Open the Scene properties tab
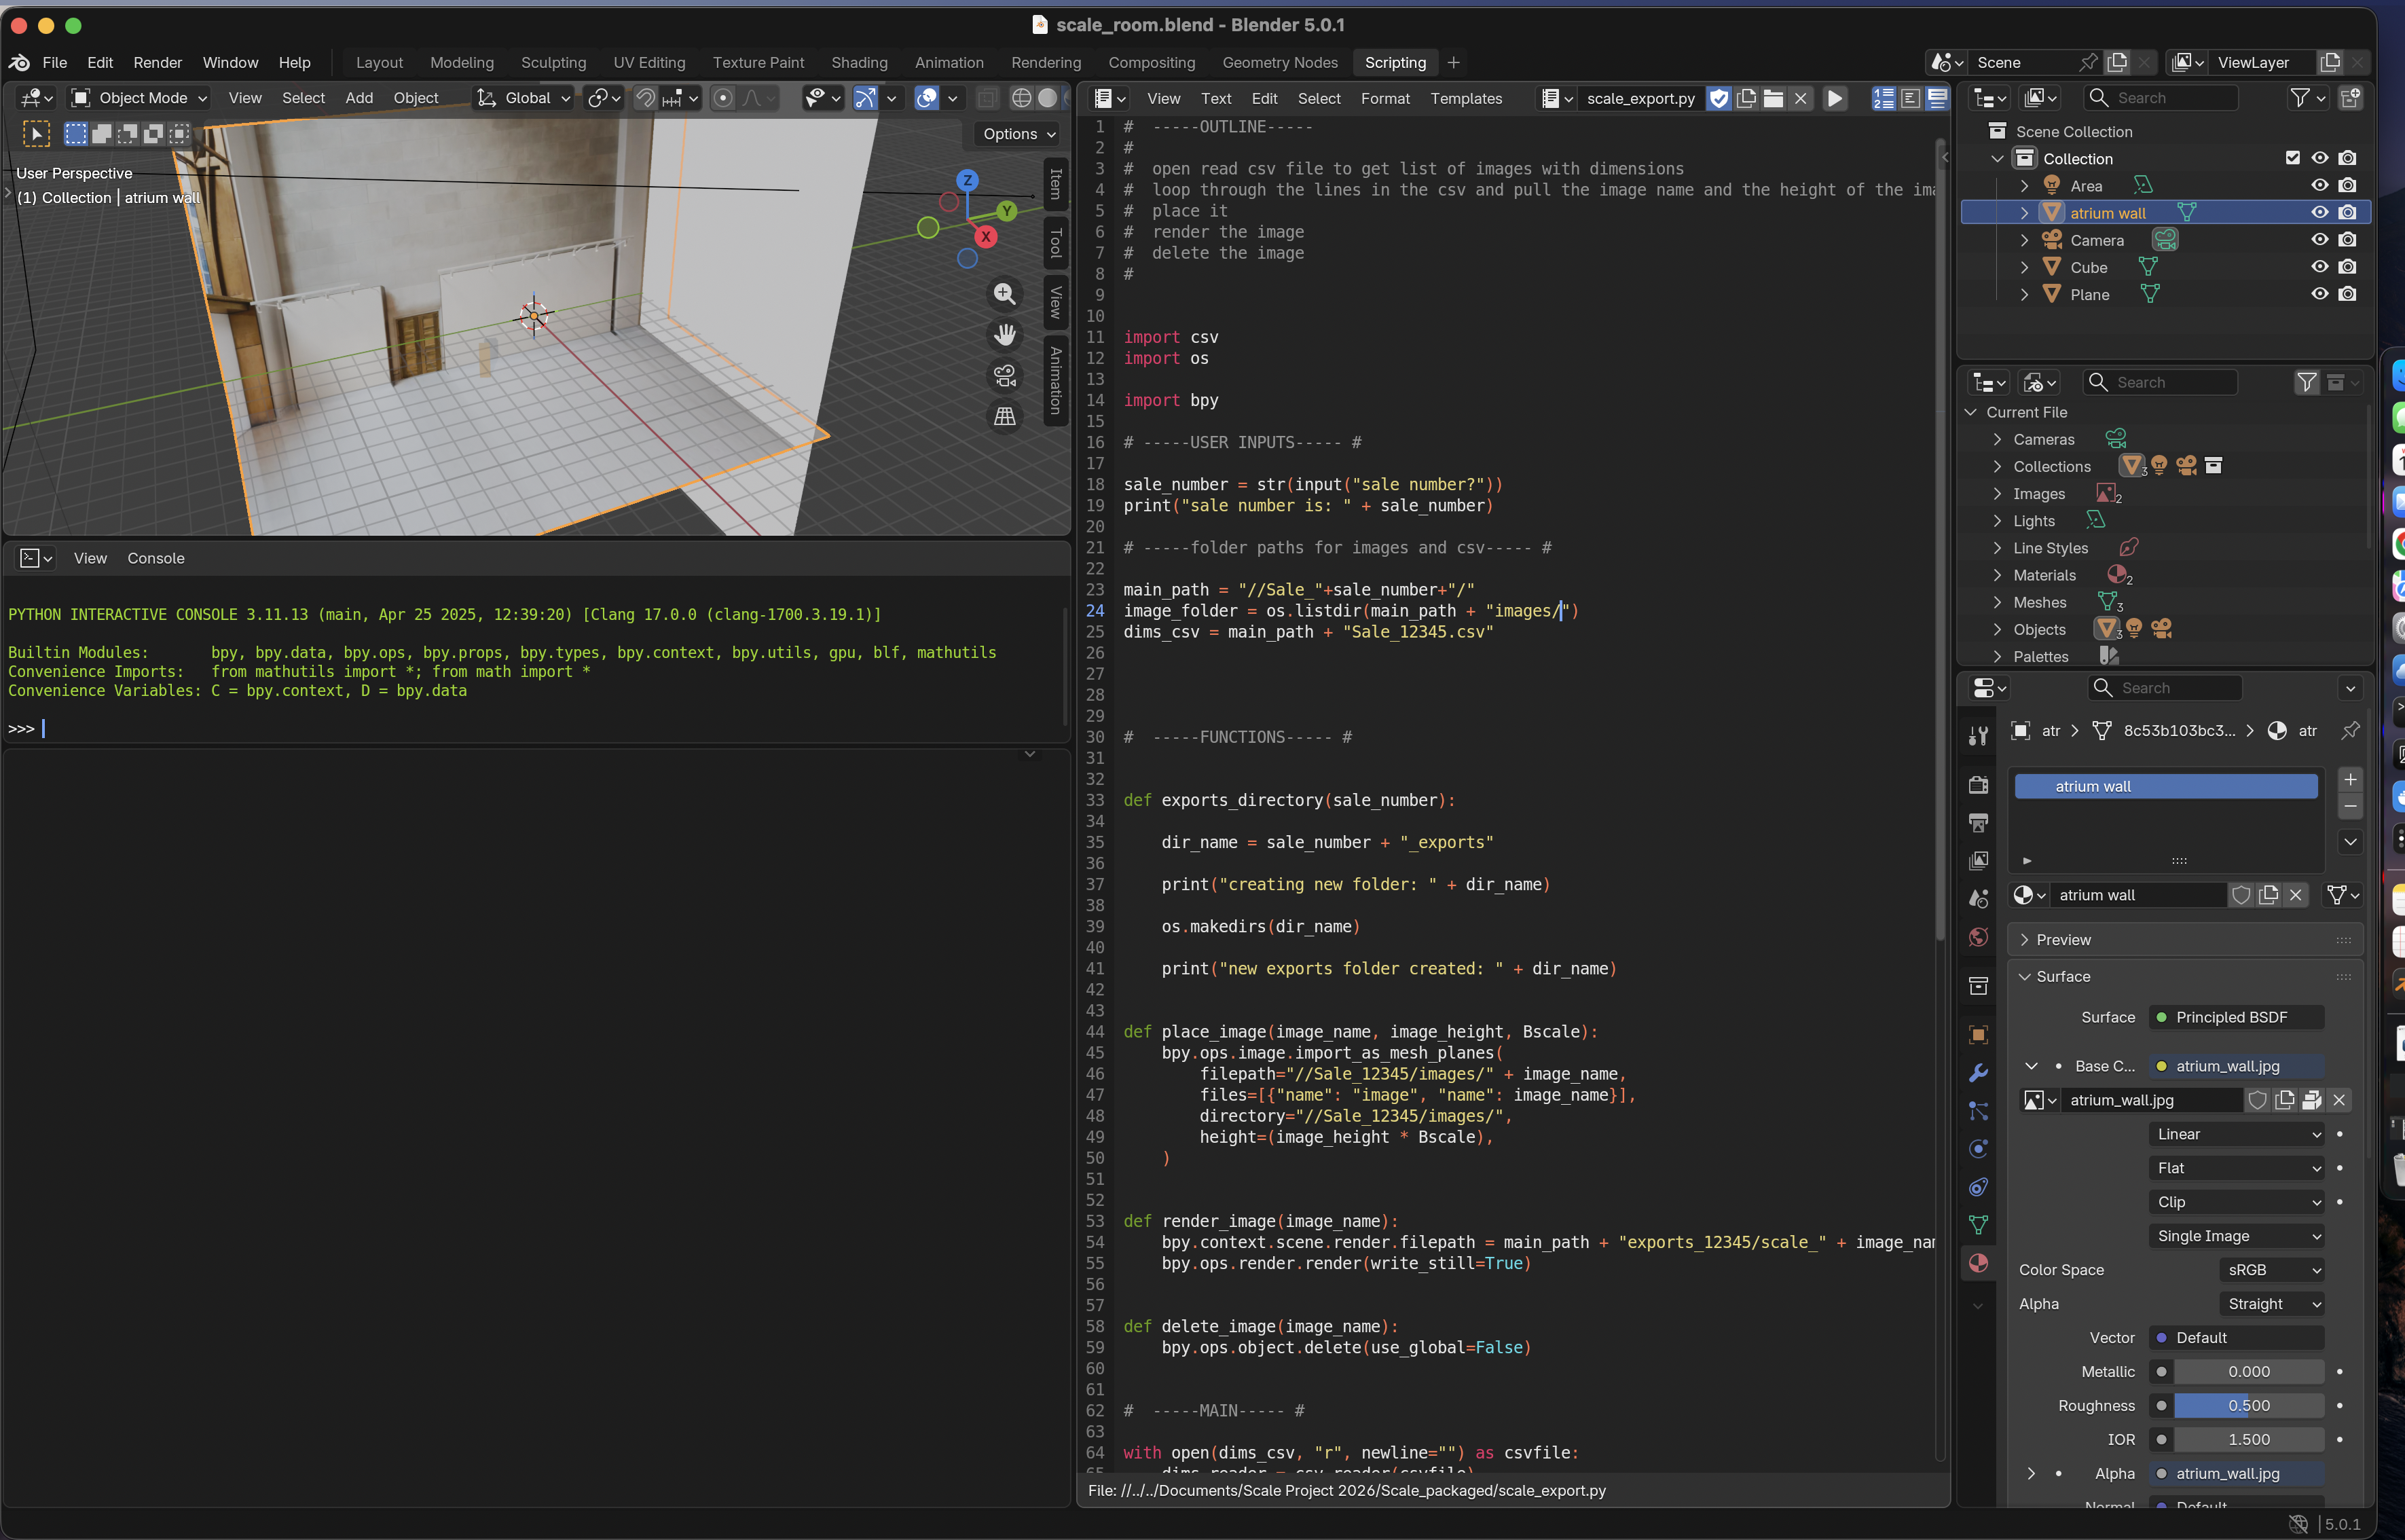2405x1540 pixels. point(1978,898)
